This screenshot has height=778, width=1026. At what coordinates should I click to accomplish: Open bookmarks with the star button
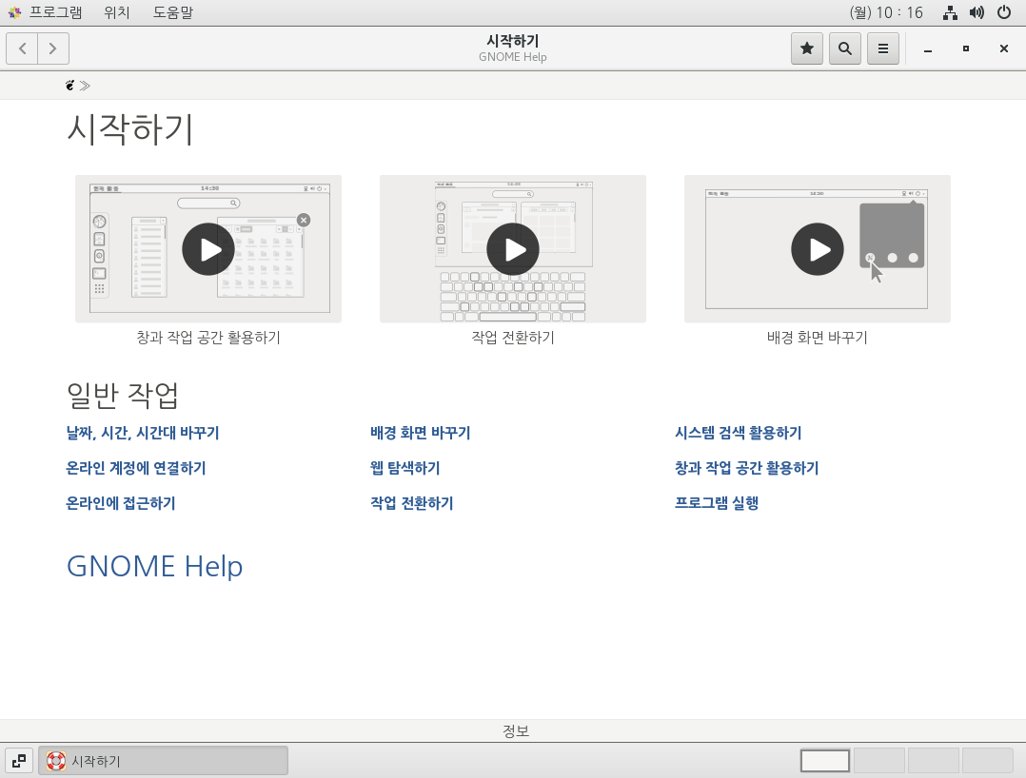click(x=807, y=49)
